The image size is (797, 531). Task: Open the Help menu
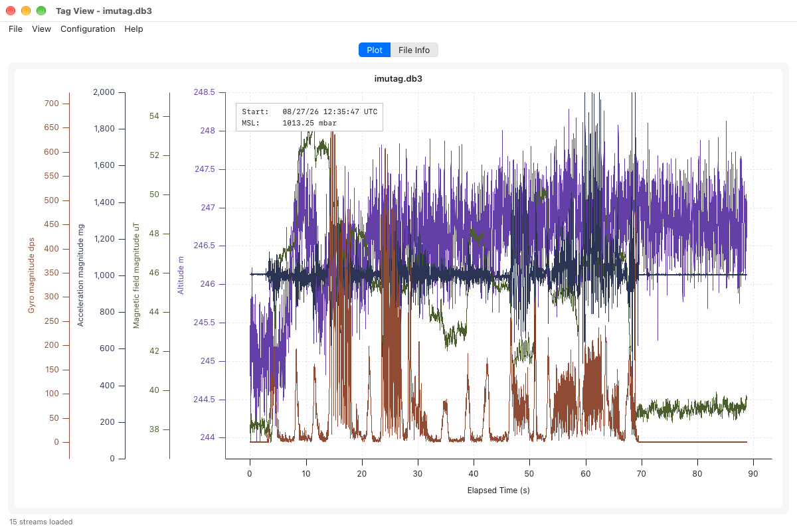coord(133,29)
